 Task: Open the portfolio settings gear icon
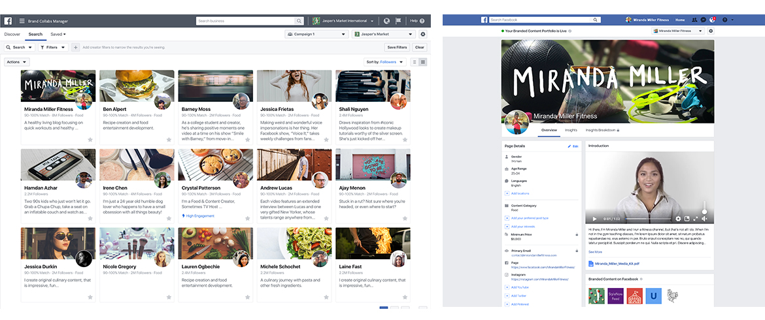710,31
